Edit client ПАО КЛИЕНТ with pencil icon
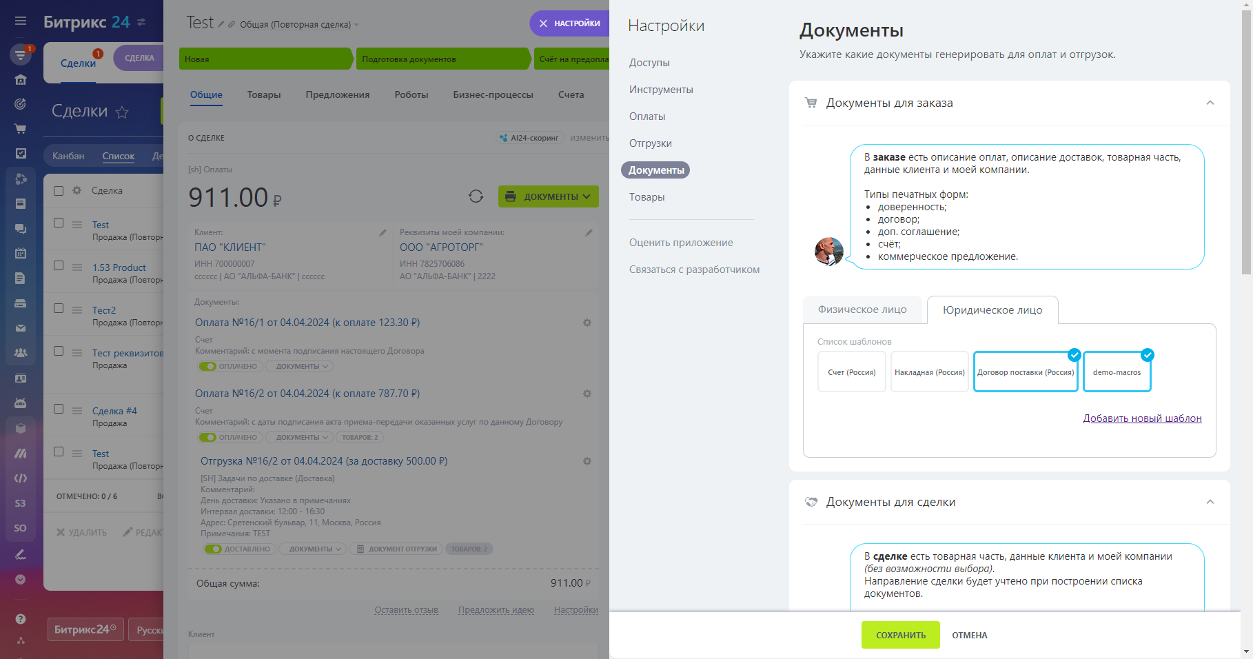Image resolution: width=1253 pixels, height=659 pixels. point(383,233)
